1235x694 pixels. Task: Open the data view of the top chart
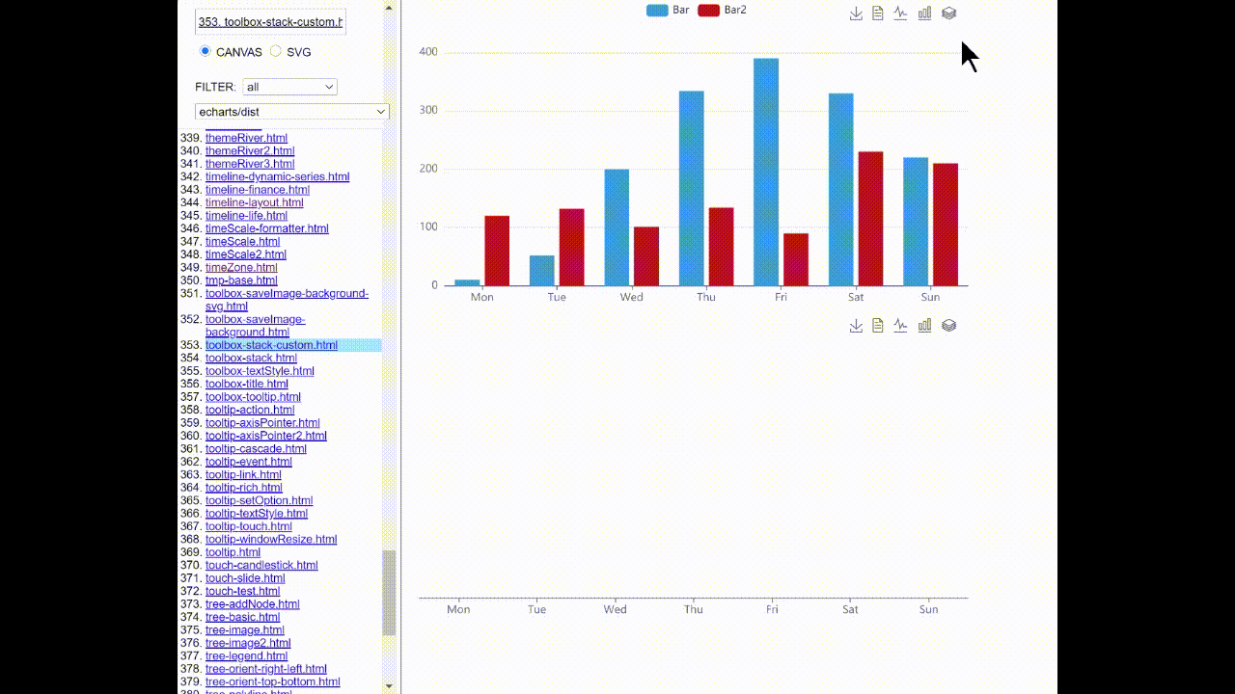point(877,13)
